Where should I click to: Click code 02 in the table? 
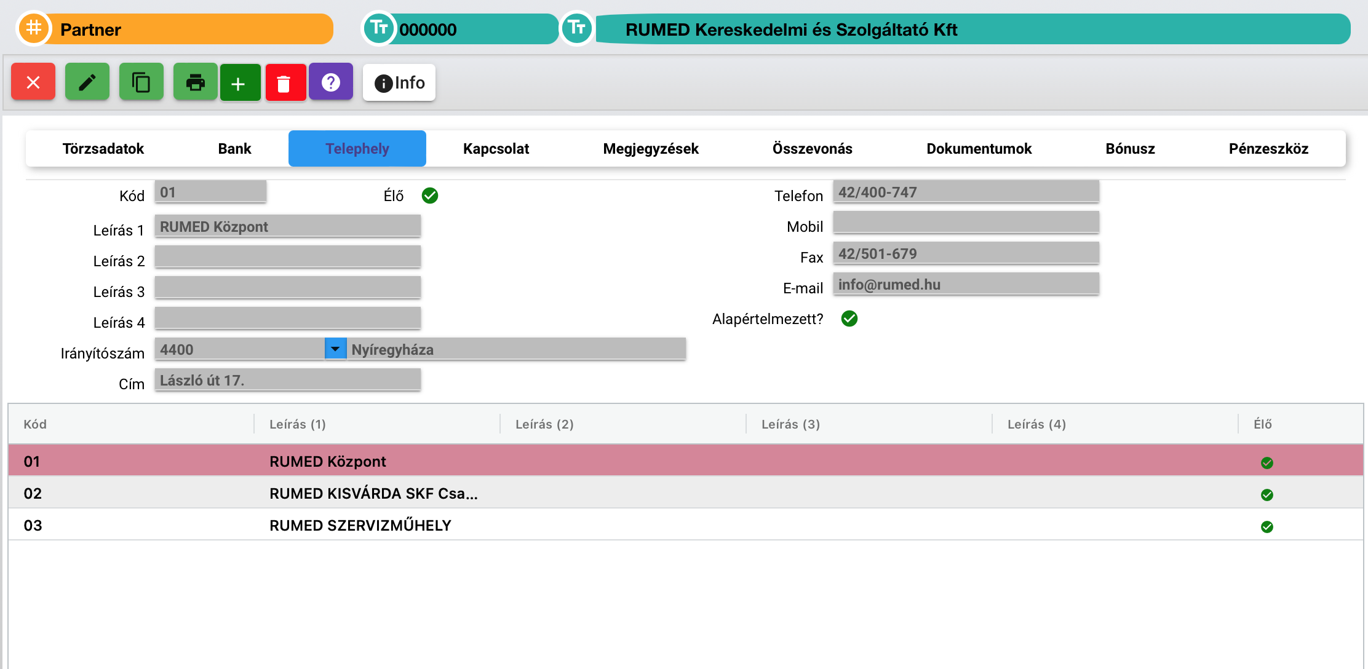(x=33, y=494)
